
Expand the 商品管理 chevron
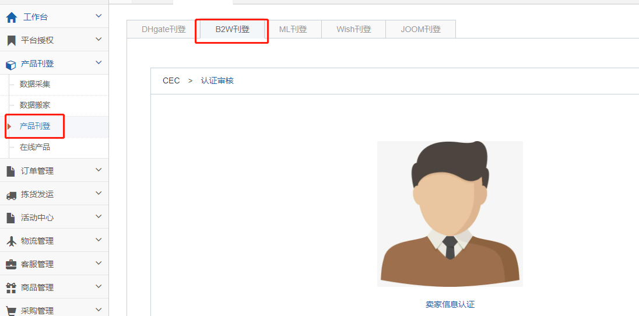pos(98,286)
